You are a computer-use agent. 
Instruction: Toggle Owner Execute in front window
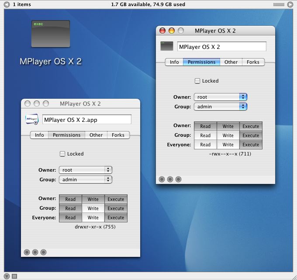point(251,126)
